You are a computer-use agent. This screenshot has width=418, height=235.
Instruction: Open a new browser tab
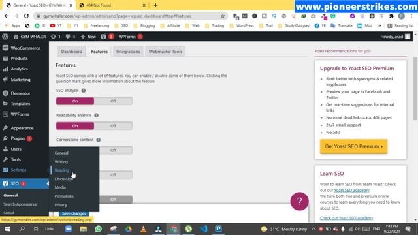[155, 5]
